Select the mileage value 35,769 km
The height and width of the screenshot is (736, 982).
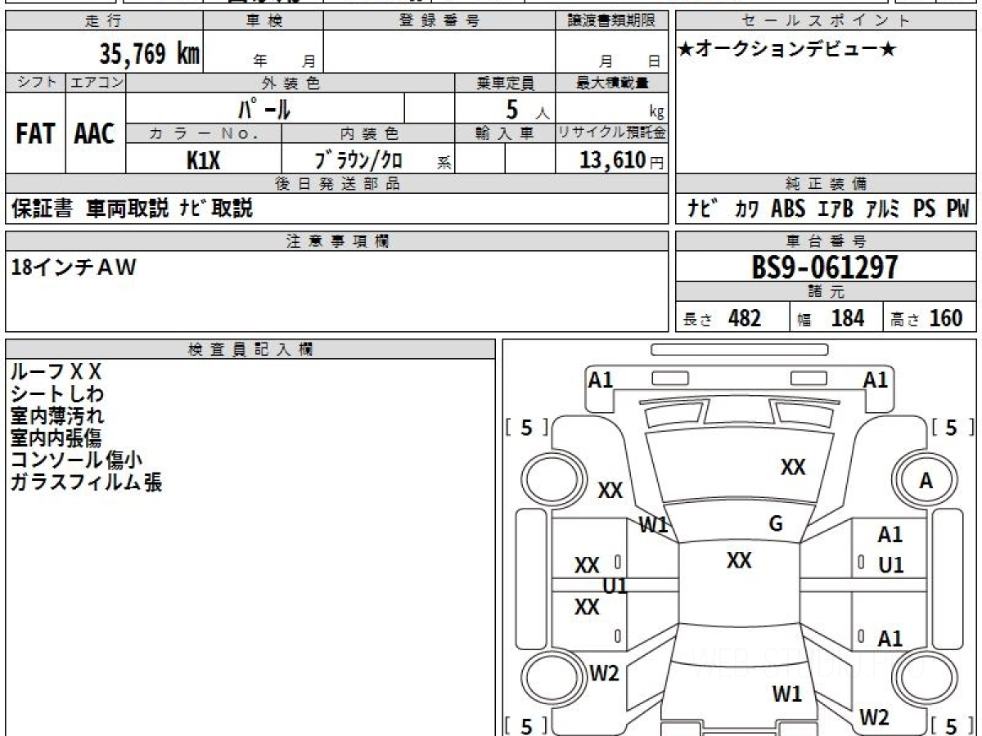pyautogui.click(x=149, y=54)
